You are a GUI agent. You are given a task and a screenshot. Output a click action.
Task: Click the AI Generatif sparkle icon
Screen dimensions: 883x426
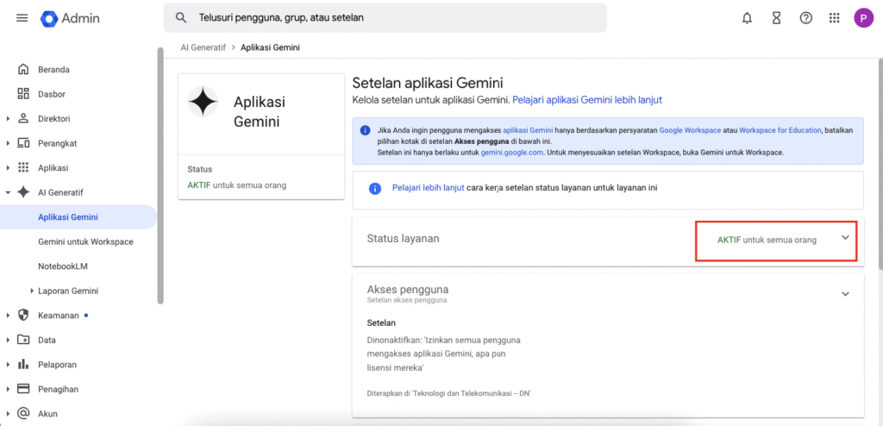23,192
